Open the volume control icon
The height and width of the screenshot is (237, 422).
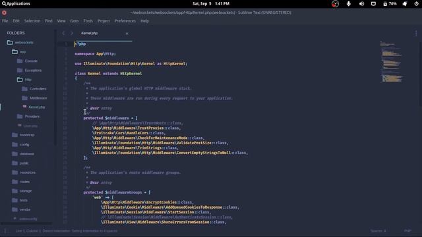pyautogui.click(x=361, y=4)
